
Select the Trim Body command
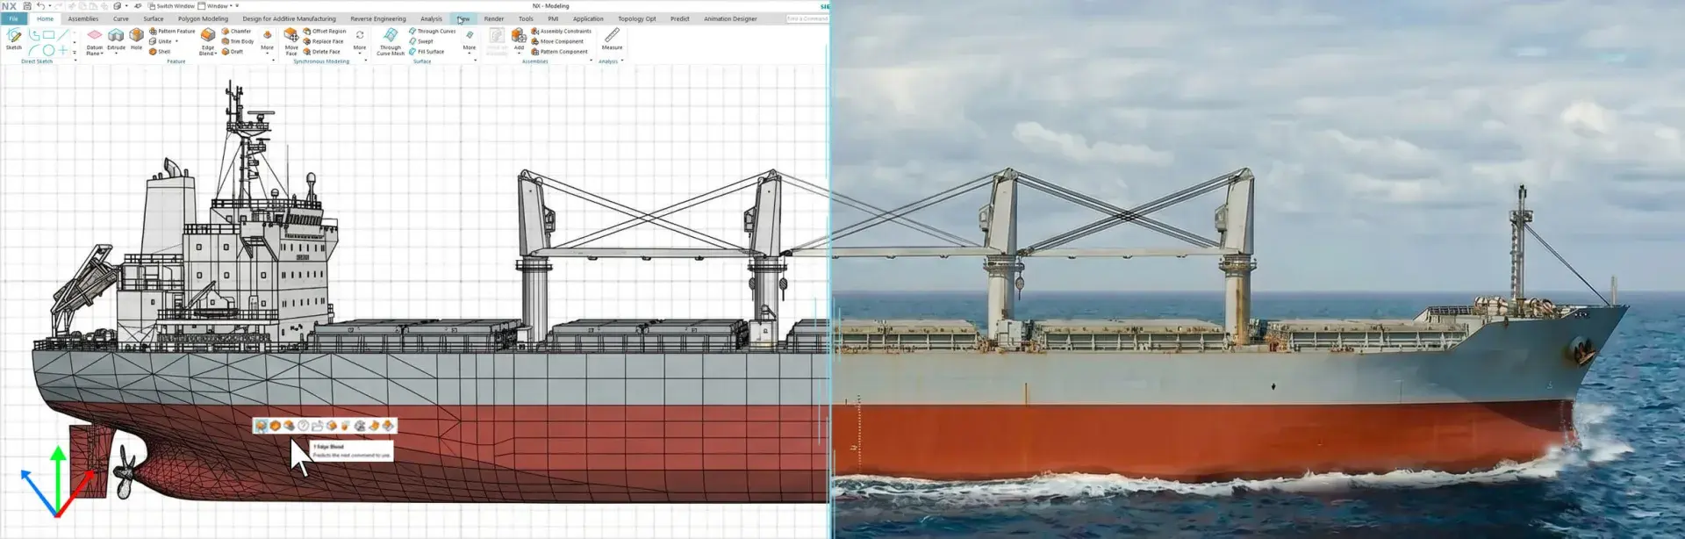pos(238,41)
